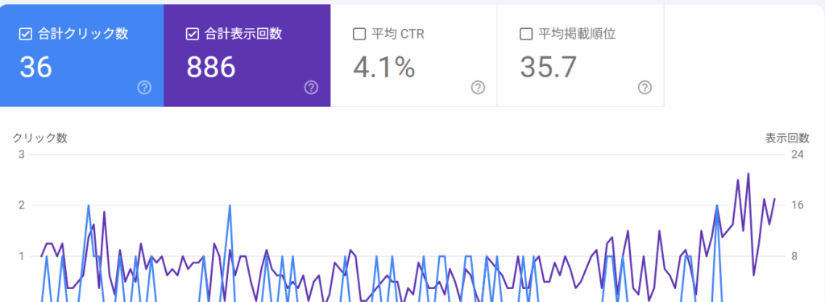The height and width of the screenshot is (302, 825).
Task: Click help icon on 平均 CTR card
Action: pos(478,88)
